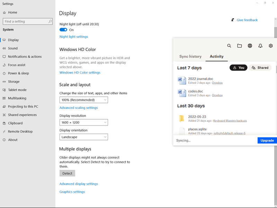Open Night light settings link
Screen dimensions: 277x208
(x=74, y=37)
